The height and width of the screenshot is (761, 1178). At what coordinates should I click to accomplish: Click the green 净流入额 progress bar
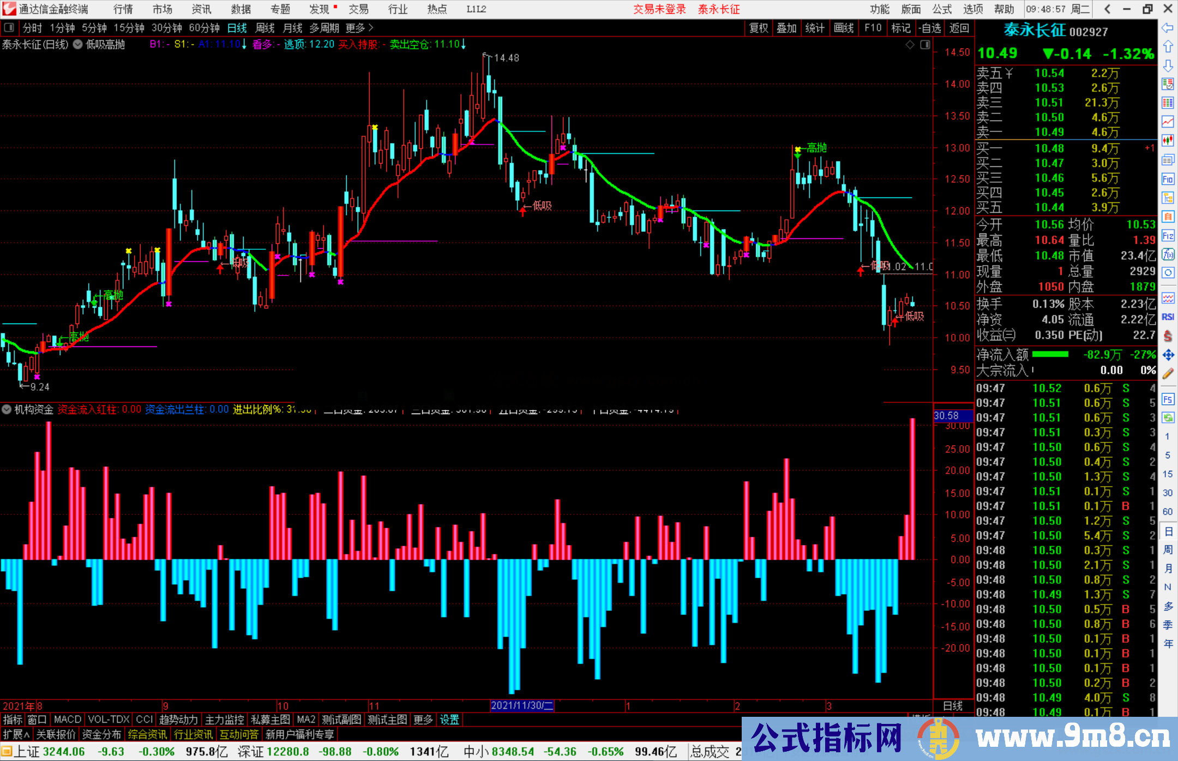click(x=1050, y=355)
